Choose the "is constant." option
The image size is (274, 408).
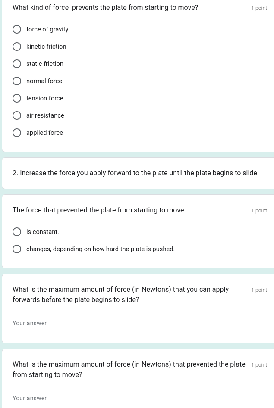(x=17, y=232)
